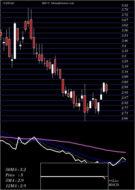
Task: Click the 50MA : 3.2 reading
Action: click(x=16, y=170)
